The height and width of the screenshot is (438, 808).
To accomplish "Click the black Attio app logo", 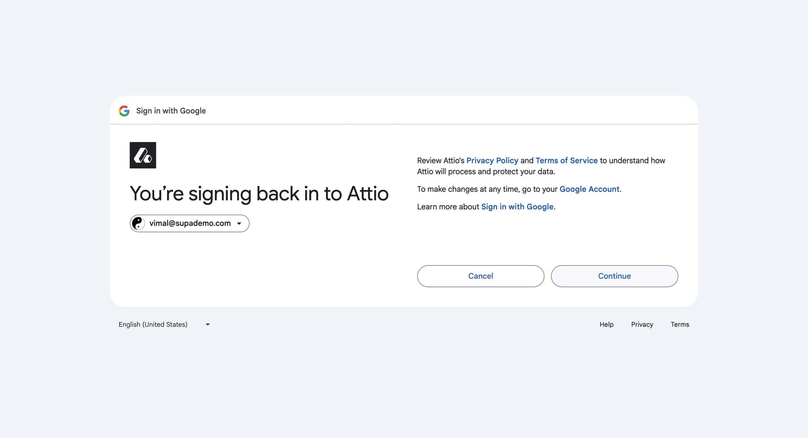I will (143, 155).
